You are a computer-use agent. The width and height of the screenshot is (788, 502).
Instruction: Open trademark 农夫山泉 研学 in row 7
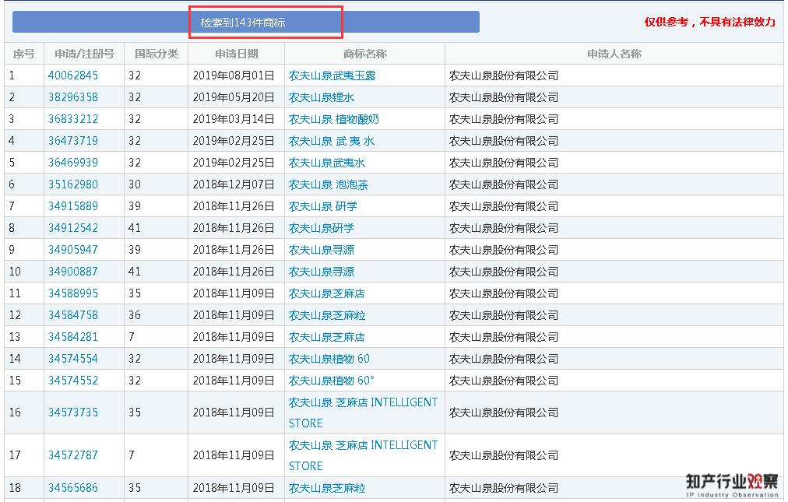322,206
